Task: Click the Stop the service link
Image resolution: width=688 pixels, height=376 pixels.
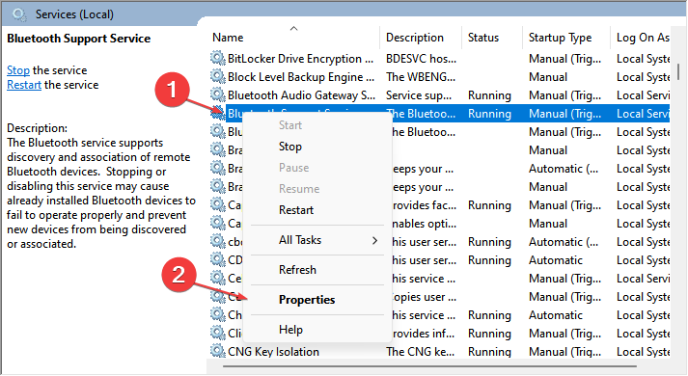Action: [18, 70]
